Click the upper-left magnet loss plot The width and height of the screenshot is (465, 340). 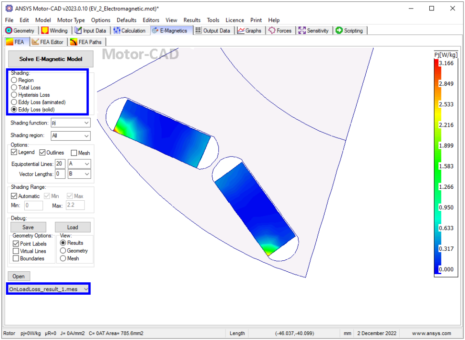point(162,134)
